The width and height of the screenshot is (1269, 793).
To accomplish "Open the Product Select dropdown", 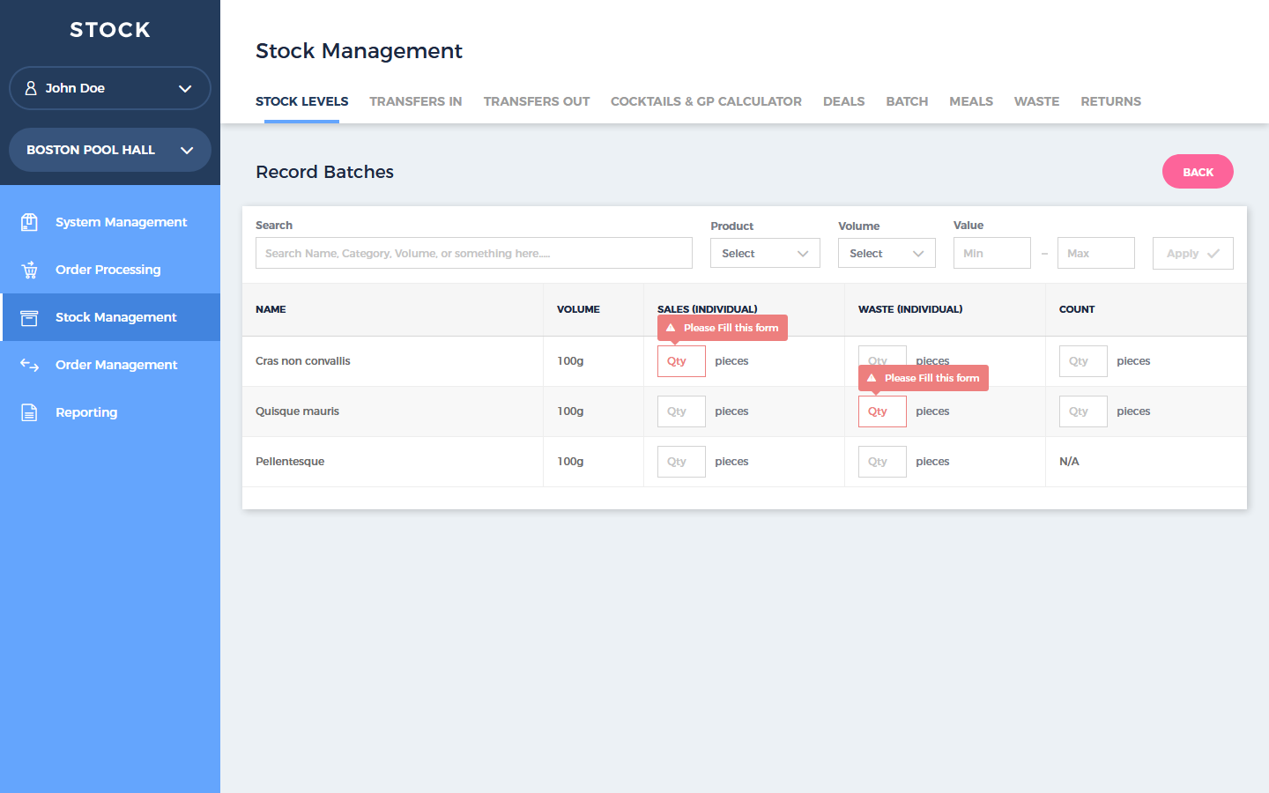I will point(764,254).
